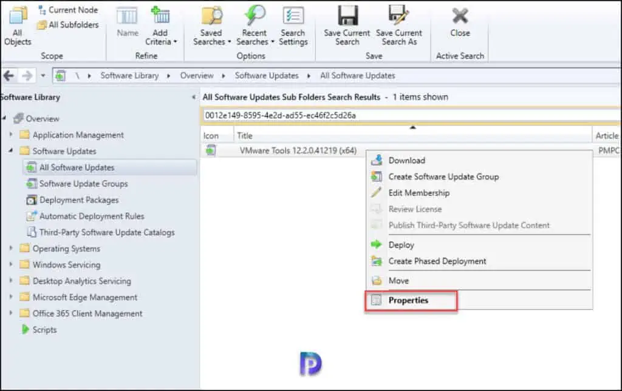Open the Deployment Packages node
The image size is (622, 391).
pyautogui.click(x=73, y=200)
